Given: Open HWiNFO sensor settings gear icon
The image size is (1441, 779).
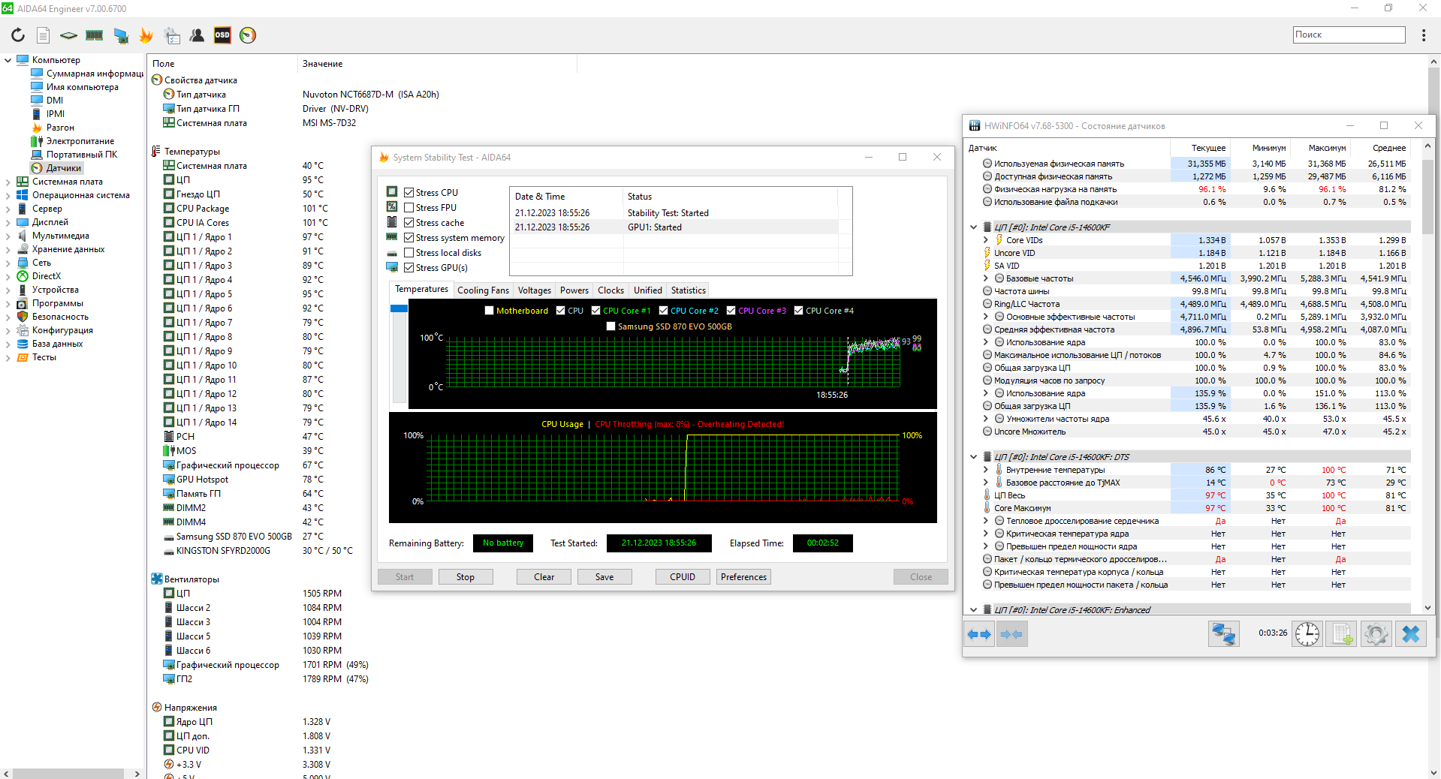Looking at the screenshot, I should (1376, 634).
